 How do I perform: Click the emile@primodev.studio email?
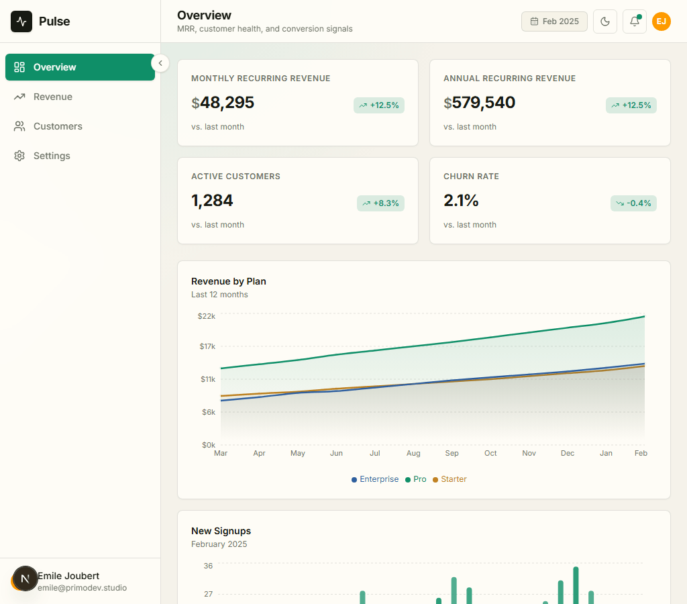coord(83,588)
